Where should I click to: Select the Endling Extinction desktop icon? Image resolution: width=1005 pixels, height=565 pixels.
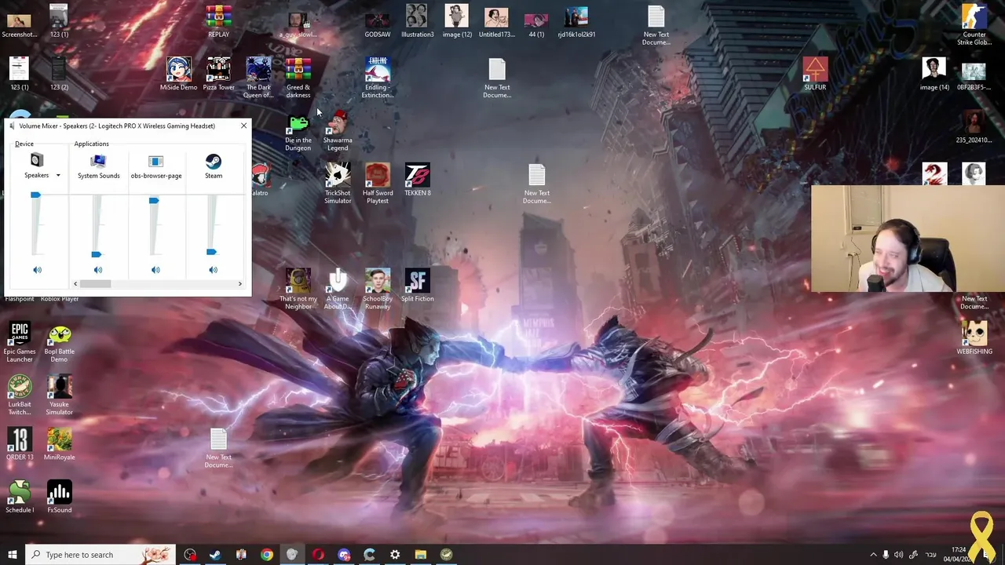(378, 78)
